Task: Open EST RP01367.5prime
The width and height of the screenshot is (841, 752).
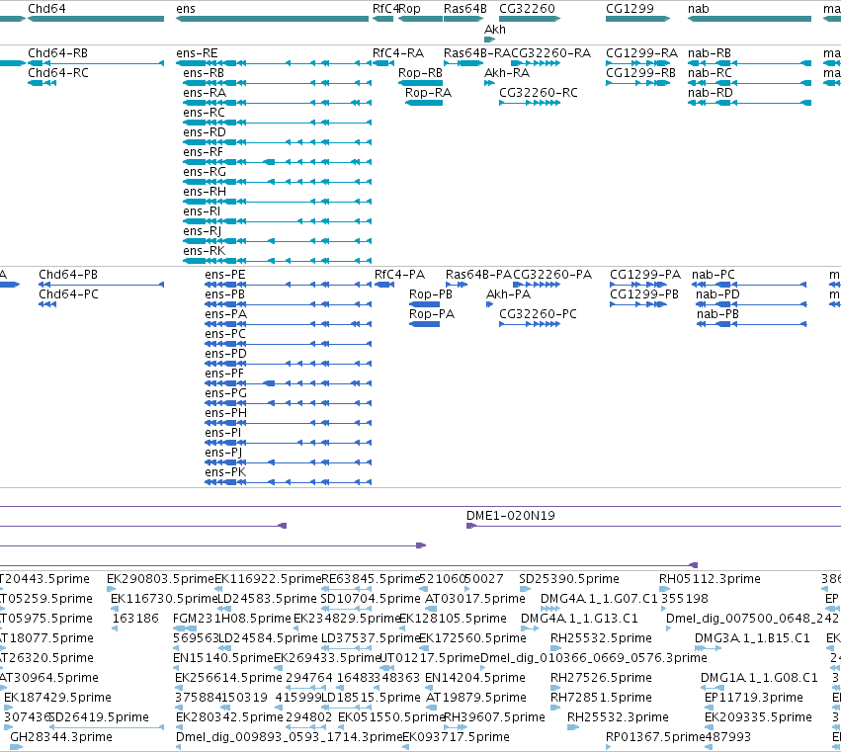Action: click(x=655, y=737)
